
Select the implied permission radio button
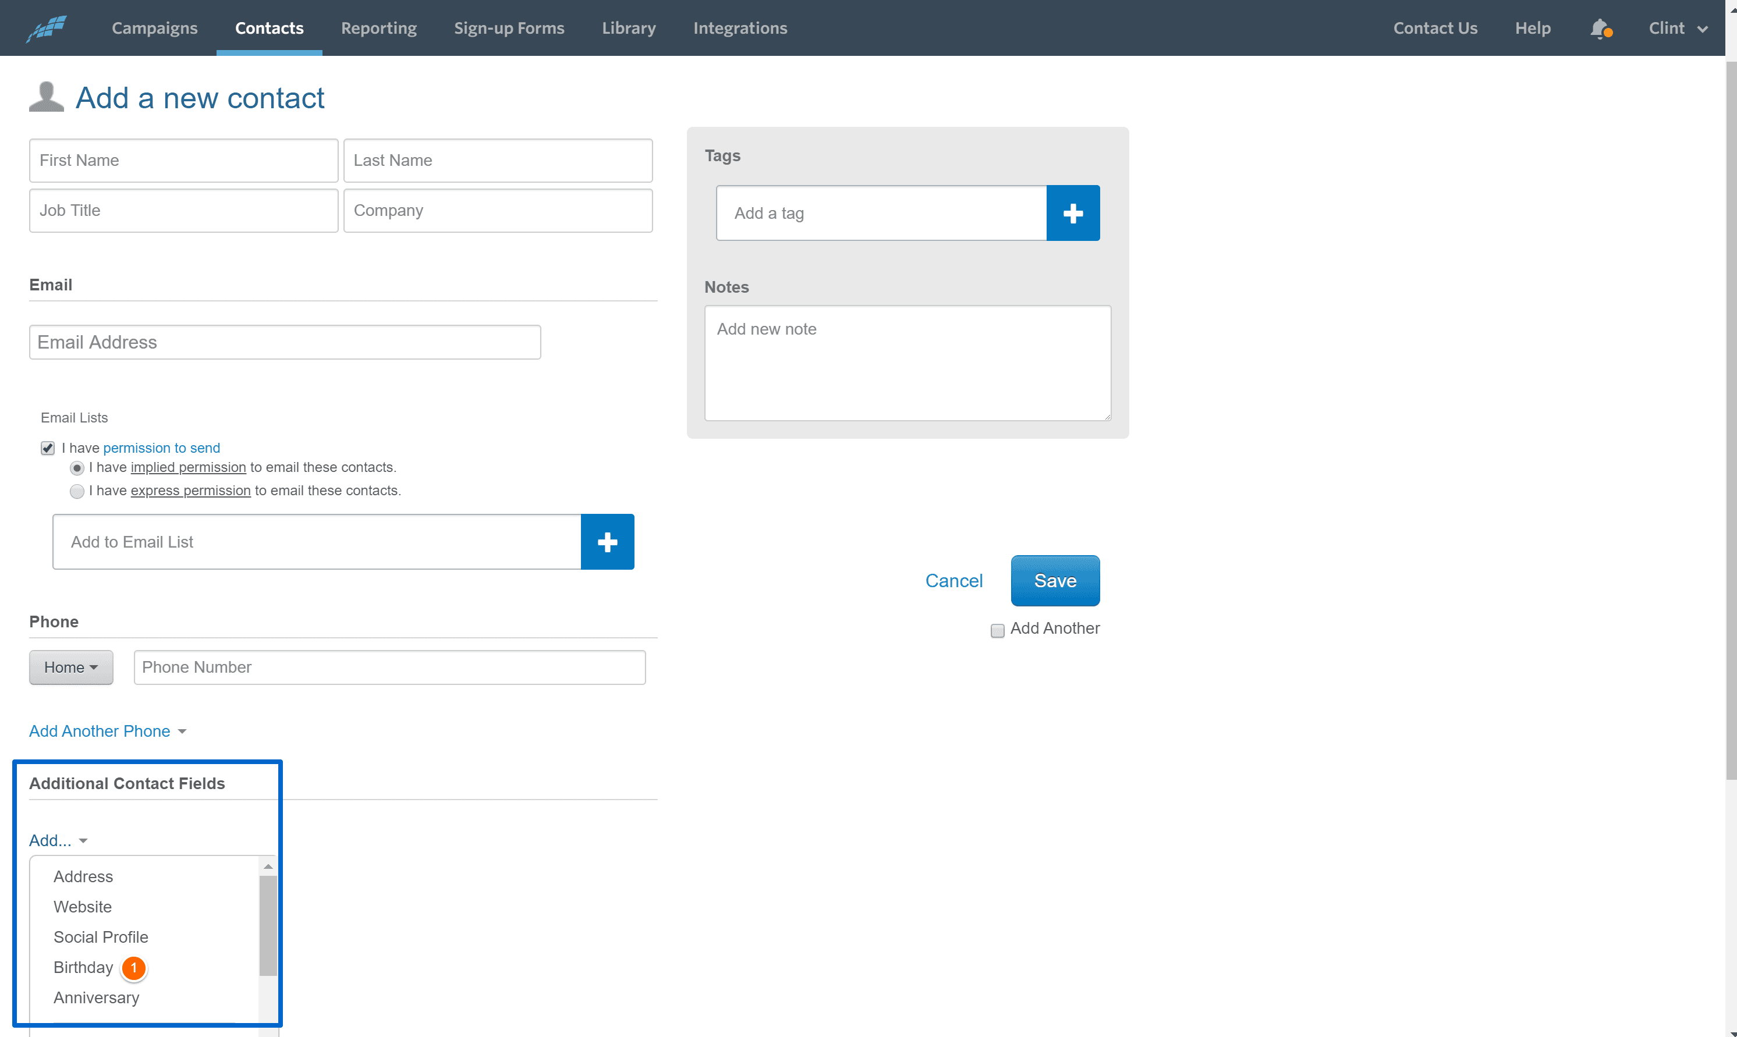77,467
